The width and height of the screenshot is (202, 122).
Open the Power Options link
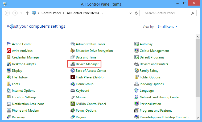click(x=86, y=110)
